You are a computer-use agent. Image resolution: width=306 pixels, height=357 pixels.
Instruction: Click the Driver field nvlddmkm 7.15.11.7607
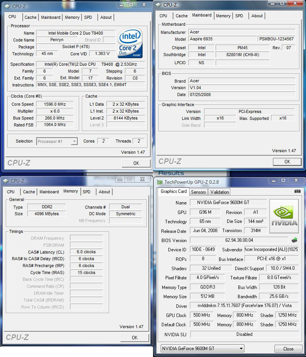pyautogui.click(x=244, y=306)
